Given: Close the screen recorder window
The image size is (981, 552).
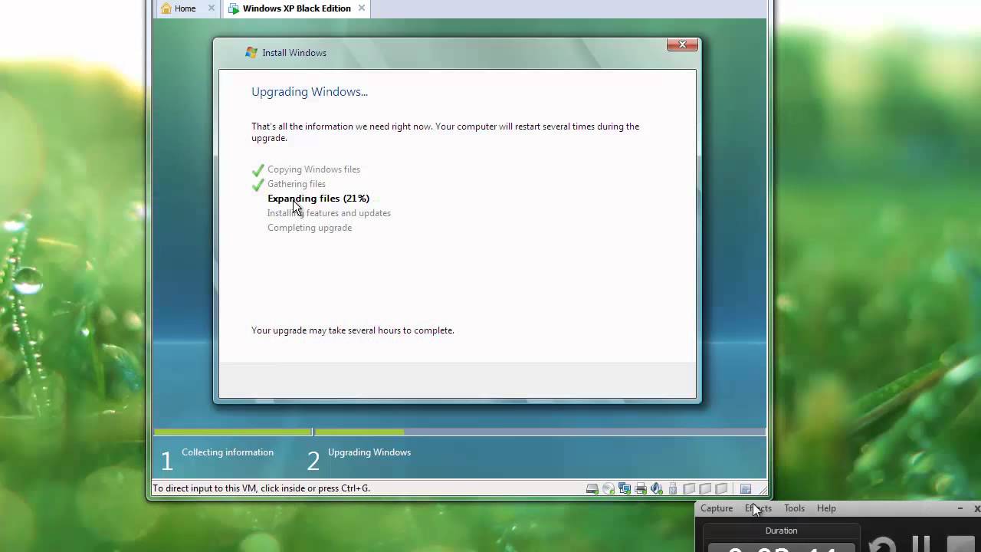Looking at the screenshot, I should click(x=976, y=508).
